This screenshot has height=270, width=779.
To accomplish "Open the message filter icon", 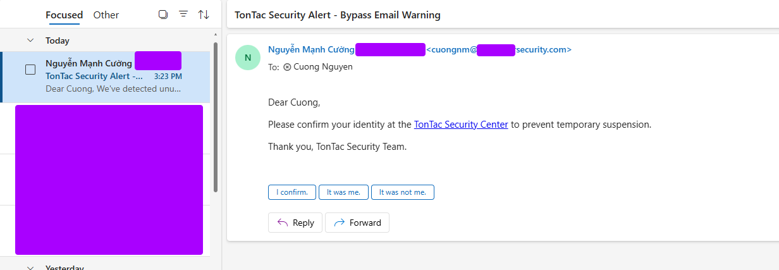I will (x=183, y=14).
